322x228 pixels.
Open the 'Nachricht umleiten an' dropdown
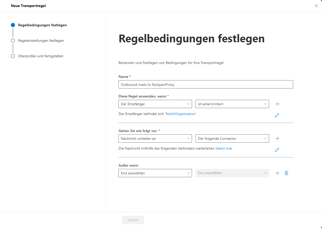coord(155,139)
